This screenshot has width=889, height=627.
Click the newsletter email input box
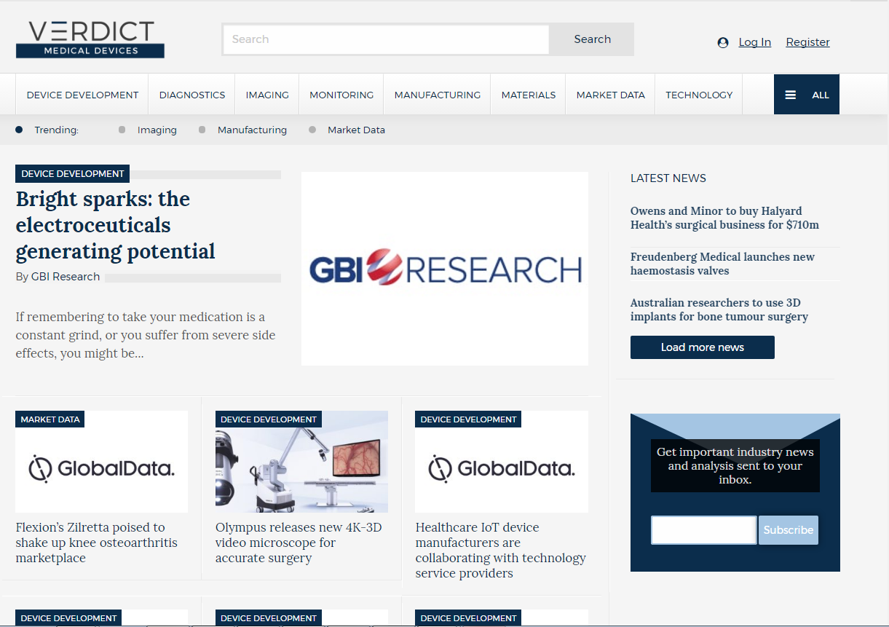[703, 530]
